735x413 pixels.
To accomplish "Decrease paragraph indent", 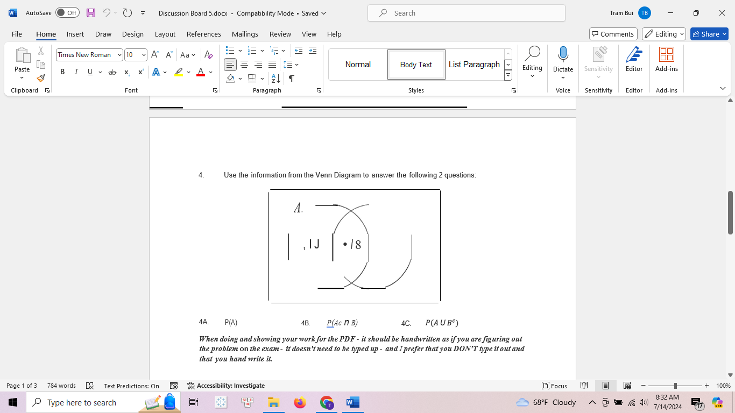I will 299,51.
